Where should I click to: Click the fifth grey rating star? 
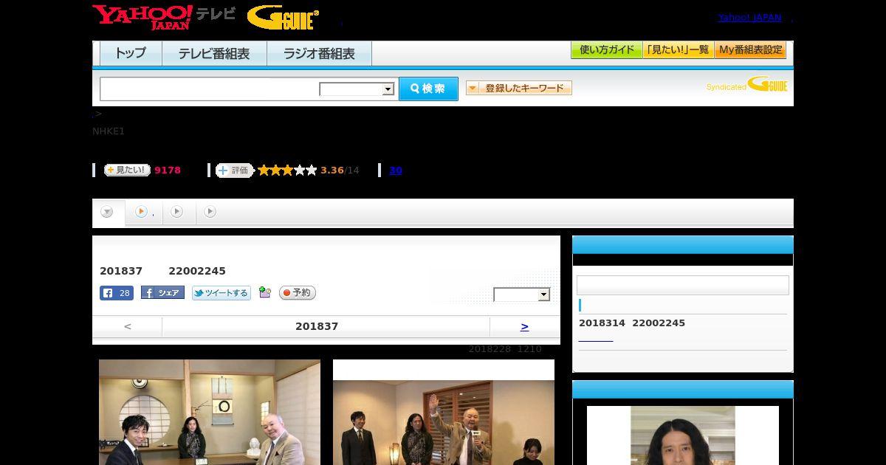pos(312,170)
